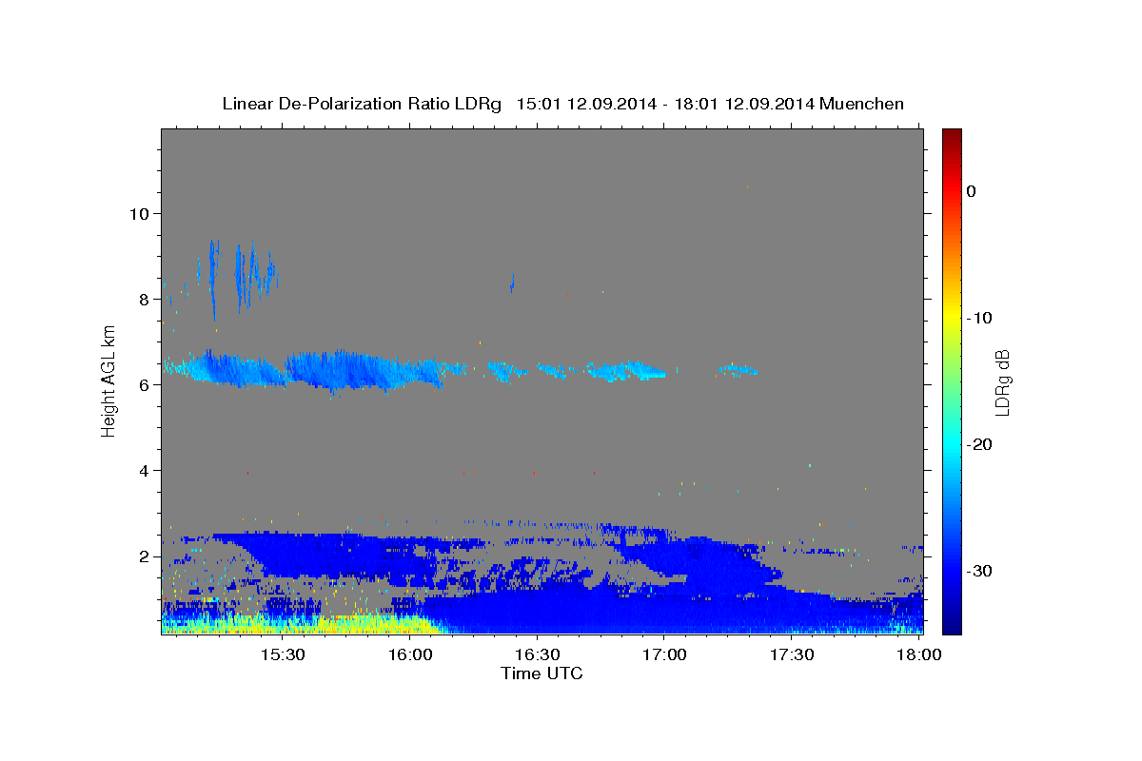The height and width of the screenshot is (761, 1142).
Task: Click the height tick label 8
Action: point(144,299)
